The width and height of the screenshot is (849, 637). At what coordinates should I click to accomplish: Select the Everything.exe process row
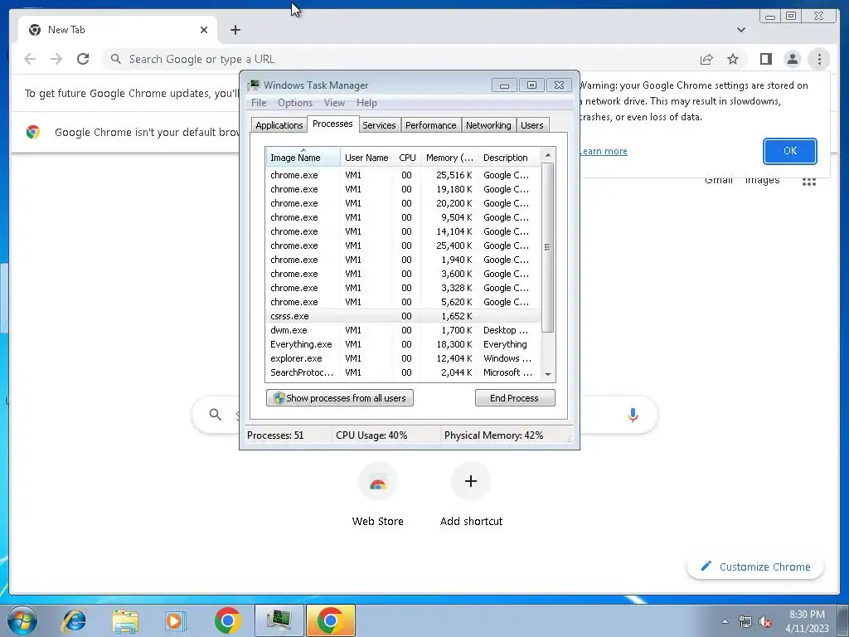tap(403, 344)
